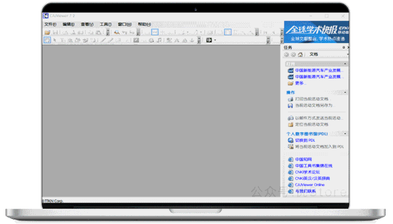This screenshot has height=224, width=393.
Task: Click the CAJViewer app icon in title bar
Action: click(45, 16)
